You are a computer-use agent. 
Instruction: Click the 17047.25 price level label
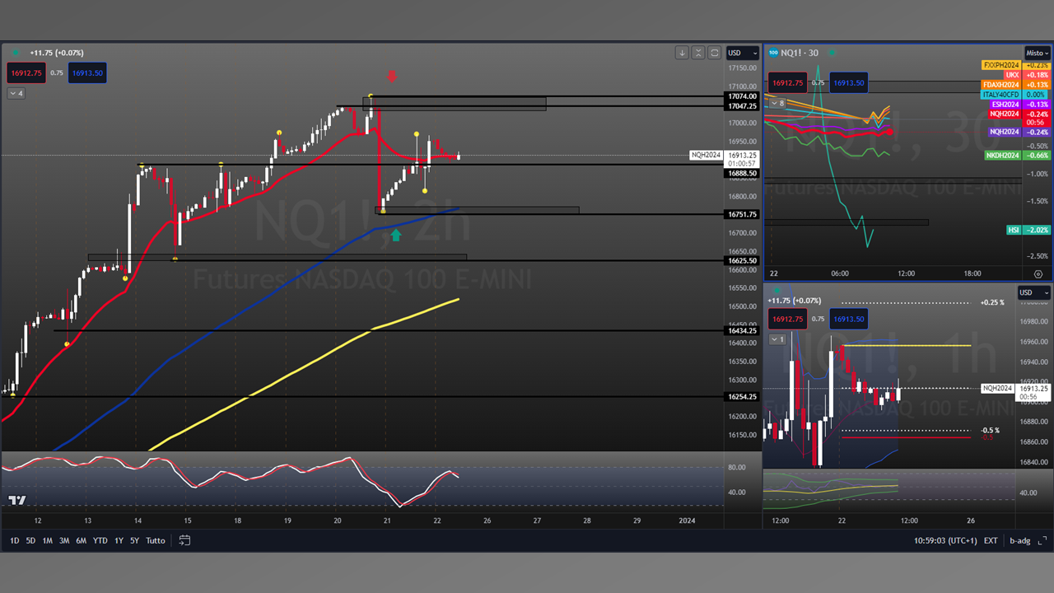point(743,106)
